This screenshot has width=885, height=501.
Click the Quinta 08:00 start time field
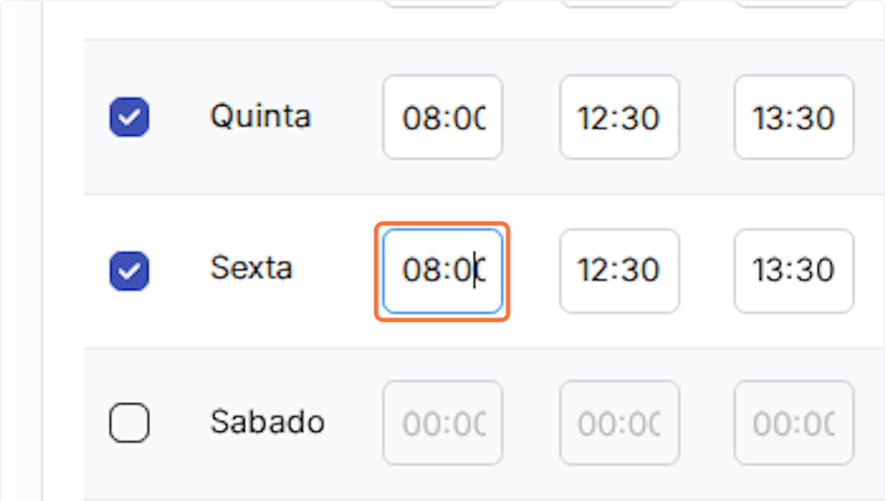tap(442, 118)
